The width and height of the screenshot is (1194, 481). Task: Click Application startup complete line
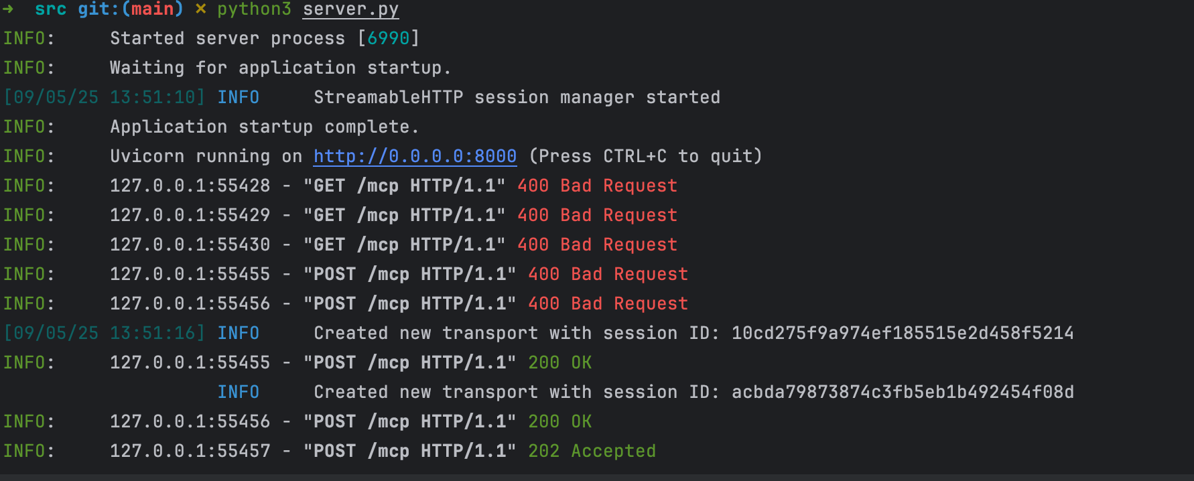point(211,127)
